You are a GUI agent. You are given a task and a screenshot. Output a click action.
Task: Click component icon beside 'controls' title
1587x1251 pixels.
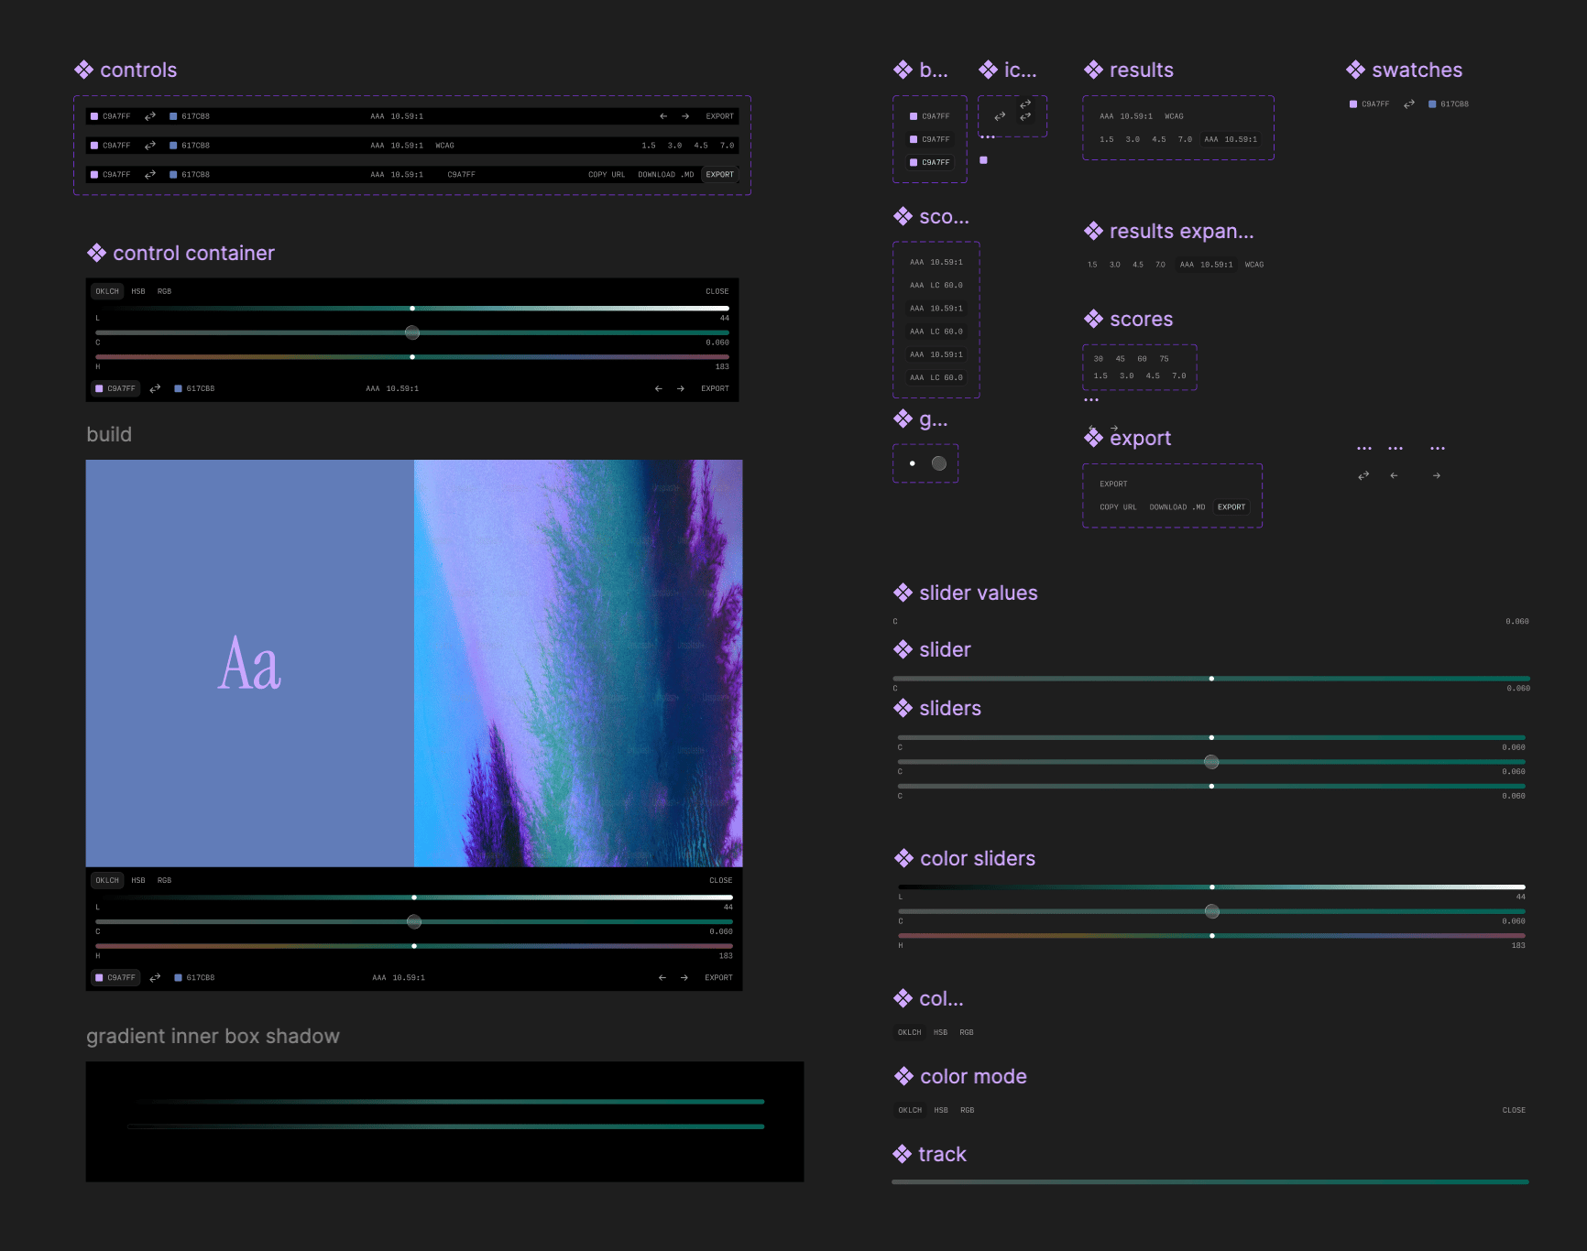point(84,71)
